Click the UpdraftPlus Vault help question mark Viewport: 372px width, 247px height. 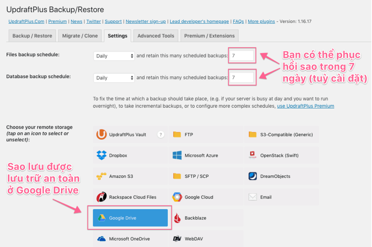[x=161, y=135]
